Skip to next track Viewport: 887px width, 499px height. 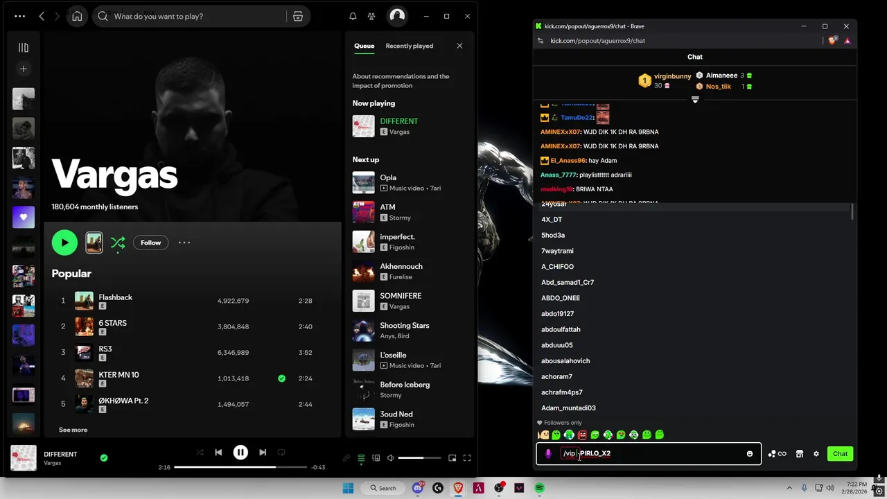click(x=263, y=453)
